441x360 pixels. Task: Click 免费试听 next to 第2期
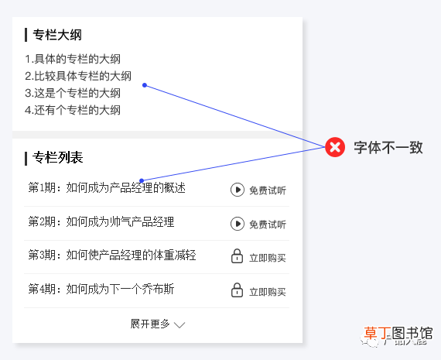click(268, 225)
